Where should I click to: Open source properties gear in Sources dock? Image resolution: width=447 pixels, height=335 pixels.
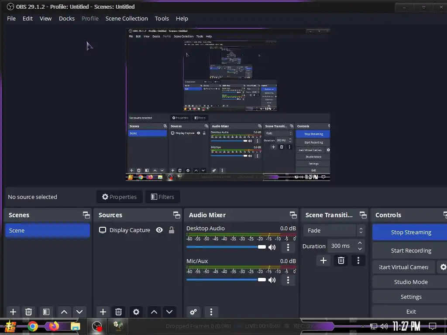136,311
